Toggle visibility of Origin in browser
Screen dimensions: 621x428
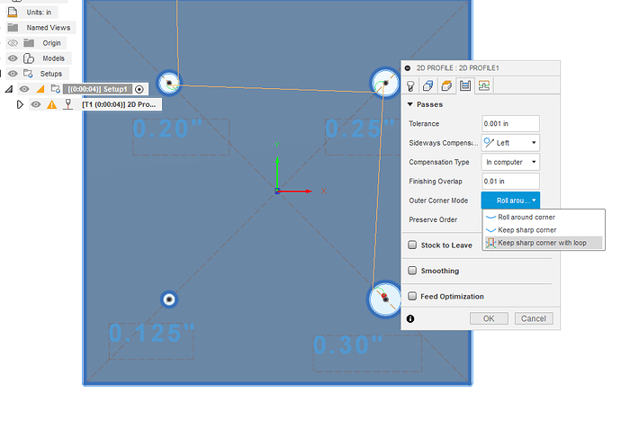[13, 43]
